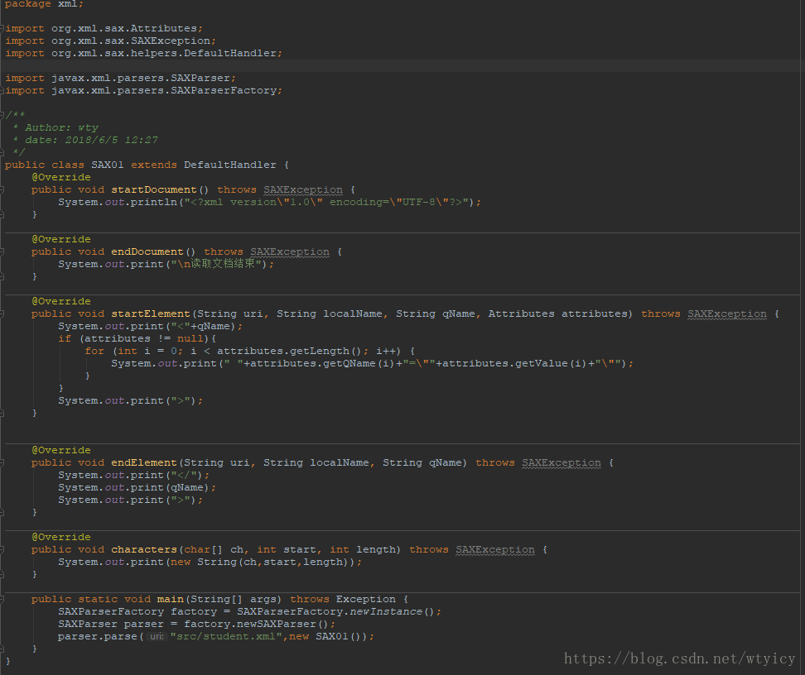Click attributes.getValue(i) call

514,363
